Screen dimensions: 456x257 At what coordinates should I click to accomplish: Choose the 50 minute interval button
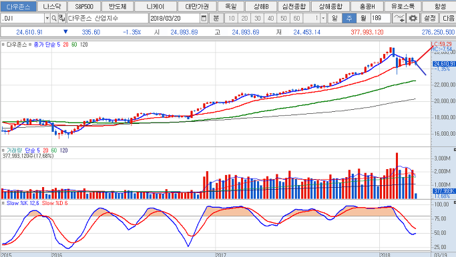point(284,18)
